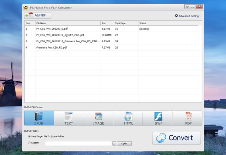Select TEXT output format
This screenshot has height=155, width=226.
click(x=69, y=118)
